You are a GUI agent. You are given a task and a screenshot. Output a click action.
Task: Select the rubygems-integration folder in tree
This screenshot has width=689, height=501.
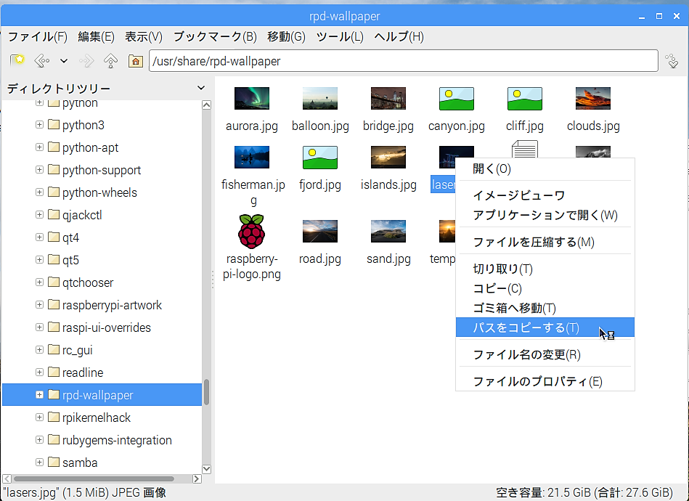click(102, 440)
